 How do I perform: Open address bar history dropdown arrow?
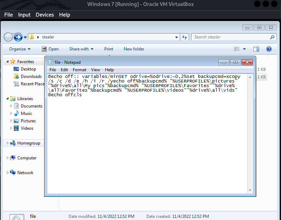[176, 37]
